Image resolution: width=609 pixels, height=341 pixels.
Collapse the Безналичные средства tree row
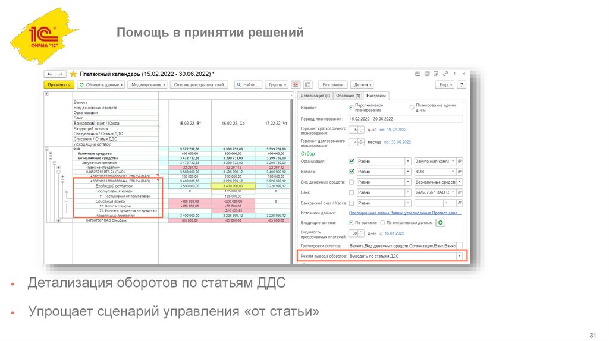tap(51, 158)
